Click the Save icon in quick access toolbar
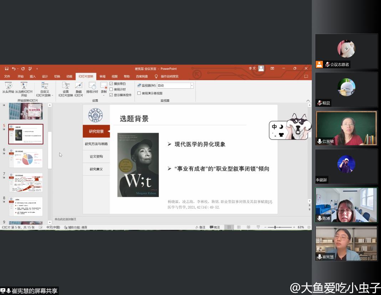Image resolution: width=381 pixels, height=295 pixels. (x=7, y=68)
